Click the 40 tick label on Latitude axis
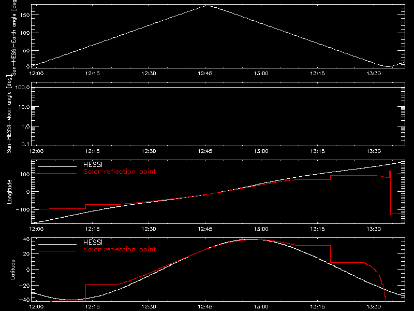The image size is (414, 311). tap(27, 239)
